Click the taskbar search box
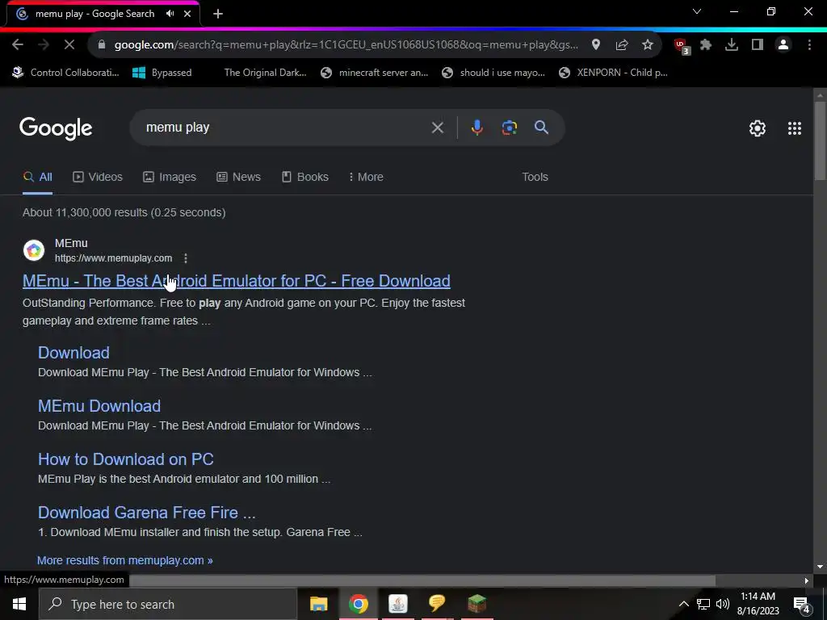 click(168, 604)
